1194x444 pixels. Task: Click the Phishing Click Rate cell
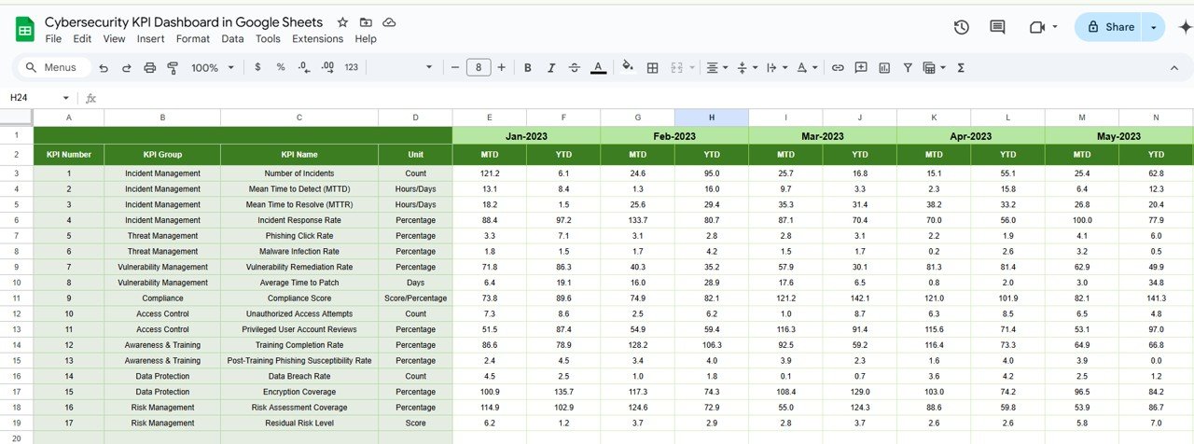point(299,236)
